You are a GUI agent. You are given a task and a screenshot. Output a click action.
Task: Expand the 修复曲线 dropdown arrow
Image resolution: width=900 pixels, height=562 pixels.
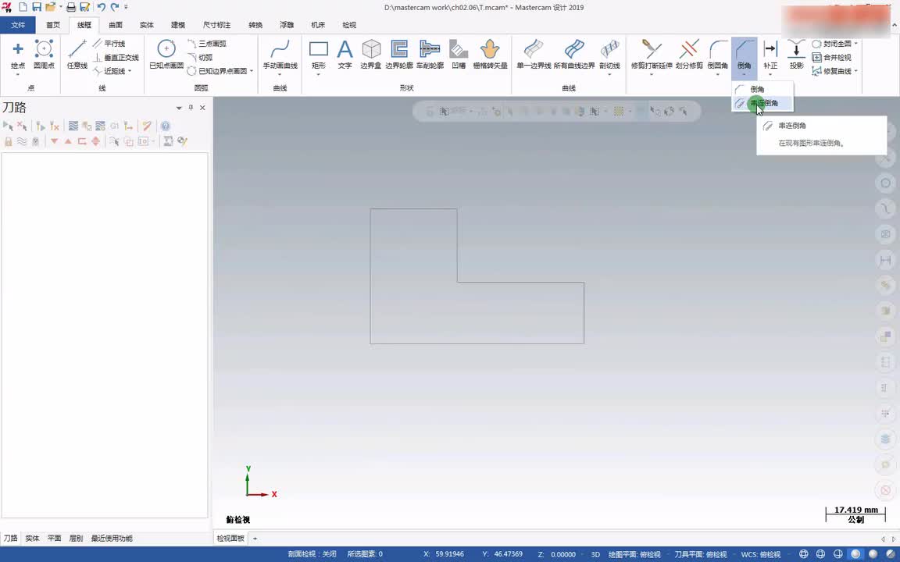tap(855, 71)
